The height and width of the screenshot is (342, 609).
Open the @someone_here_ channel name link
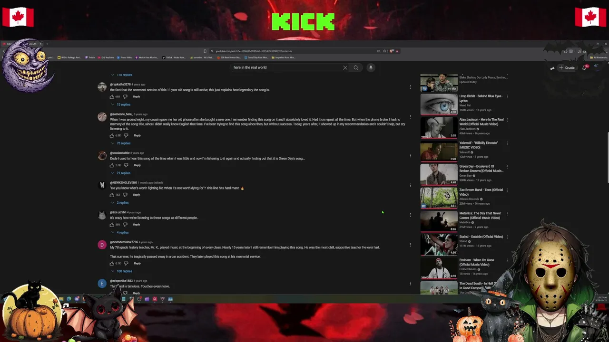tap(121, 114)
